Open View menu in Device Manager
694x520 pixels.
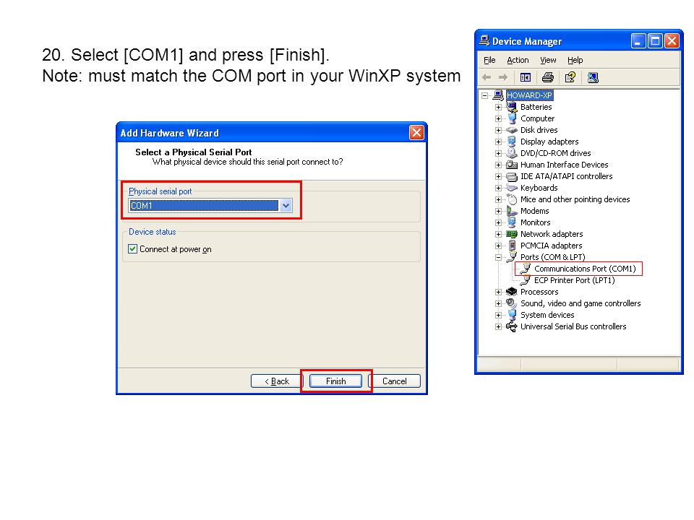coord(548,60)
